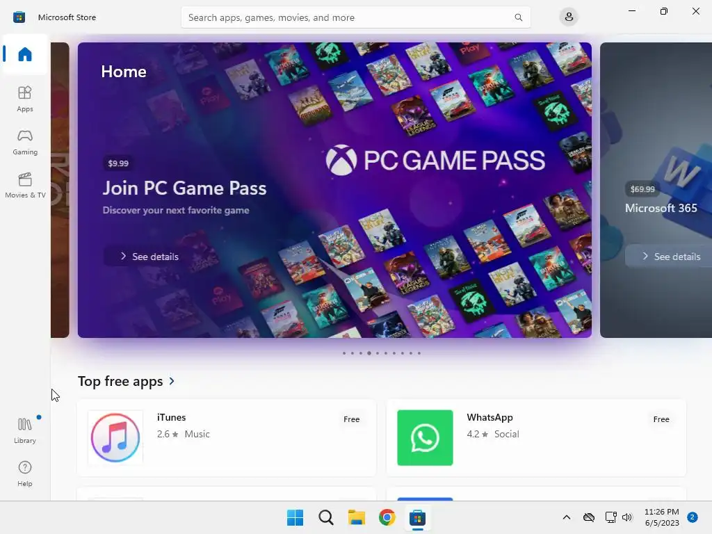Show hidden system tray icons
This screenshot has width=712, height=534.
[x=566, y=517]
